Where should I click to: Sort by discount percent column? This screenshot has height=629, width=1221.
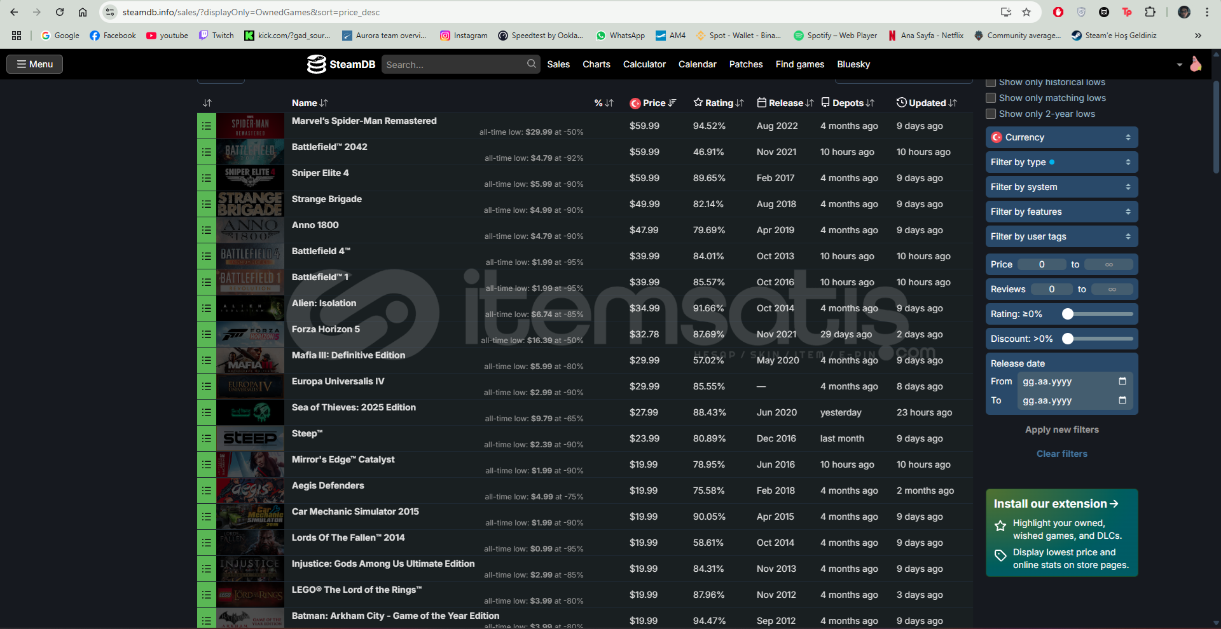tap(604, 103)
